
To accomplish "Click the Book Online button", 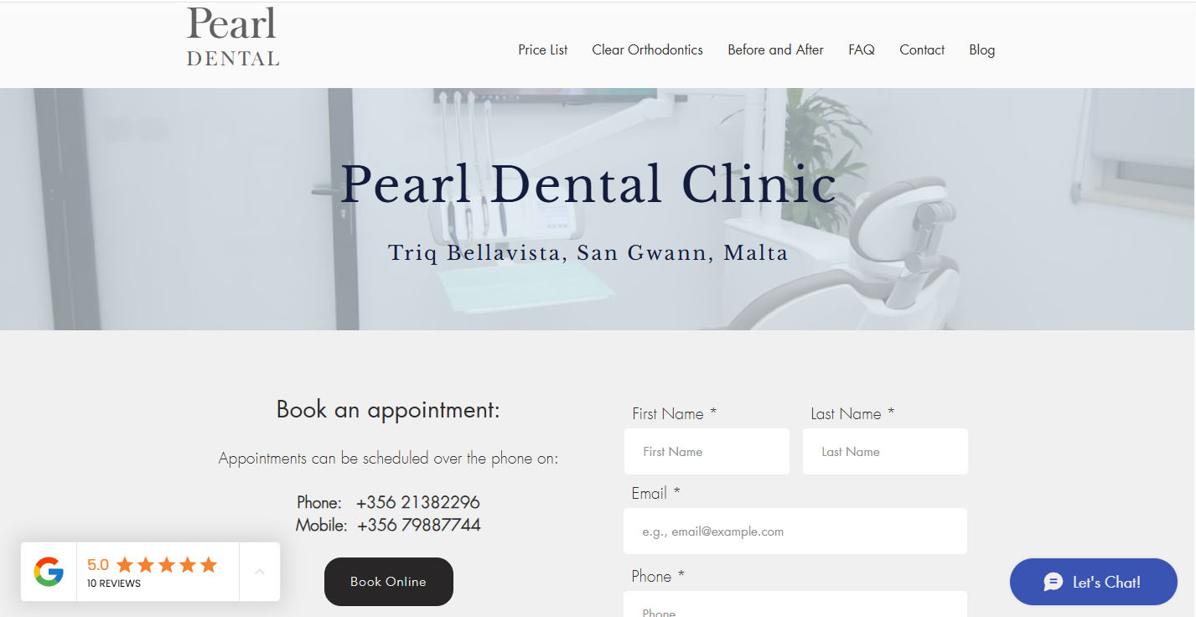I will coord(389,582).
